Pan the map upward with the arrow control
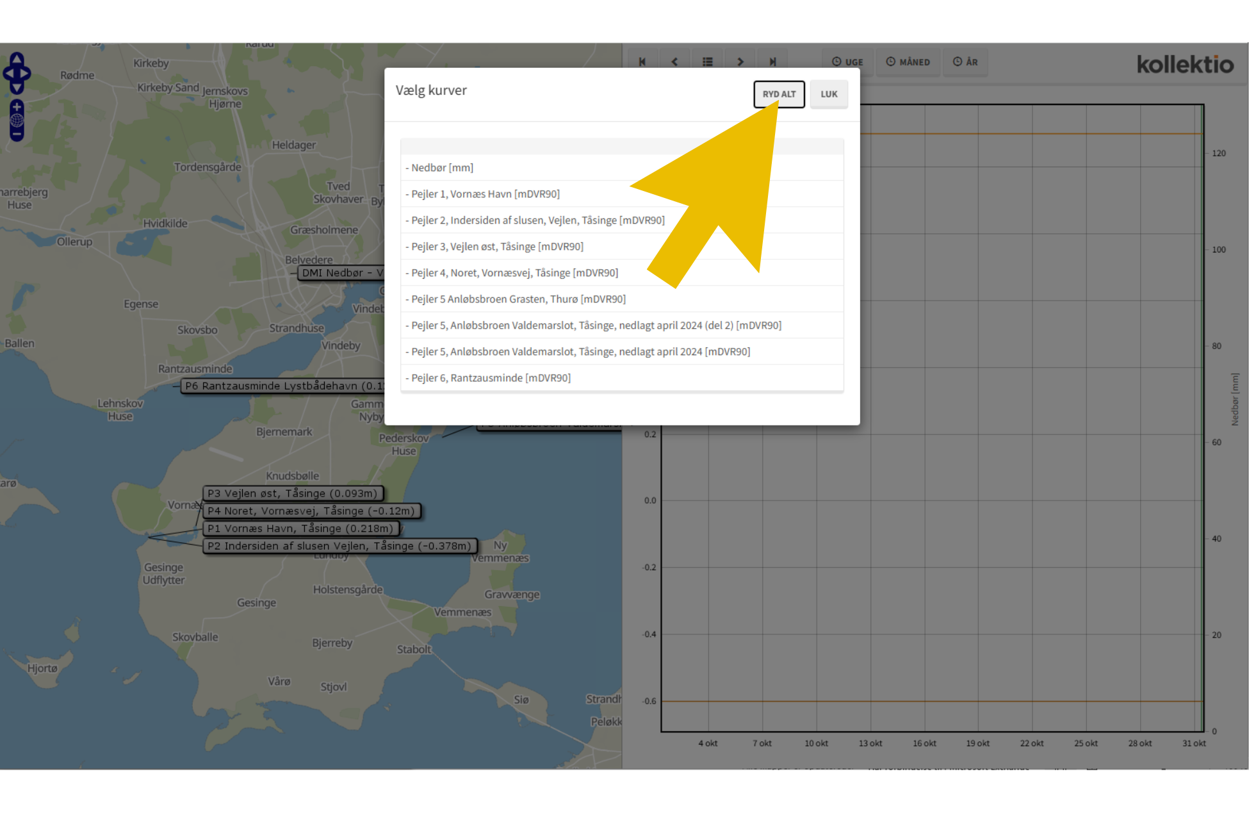 17,58
